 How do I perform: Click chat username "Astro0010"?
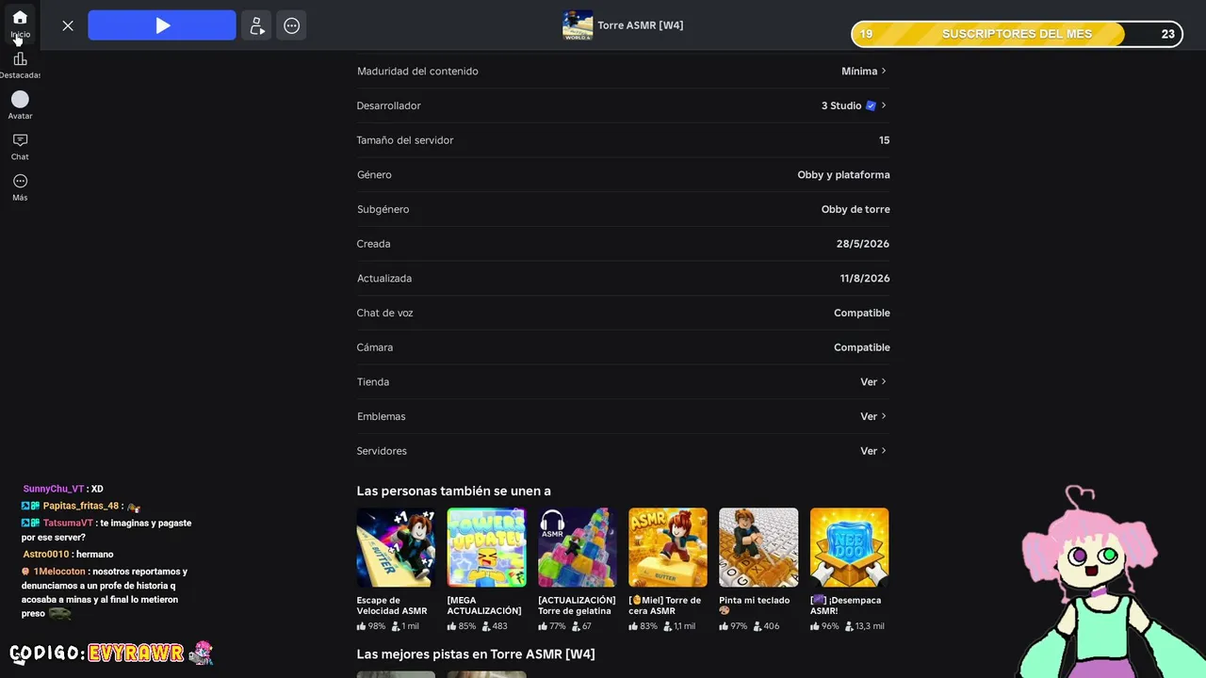[46, 555]
